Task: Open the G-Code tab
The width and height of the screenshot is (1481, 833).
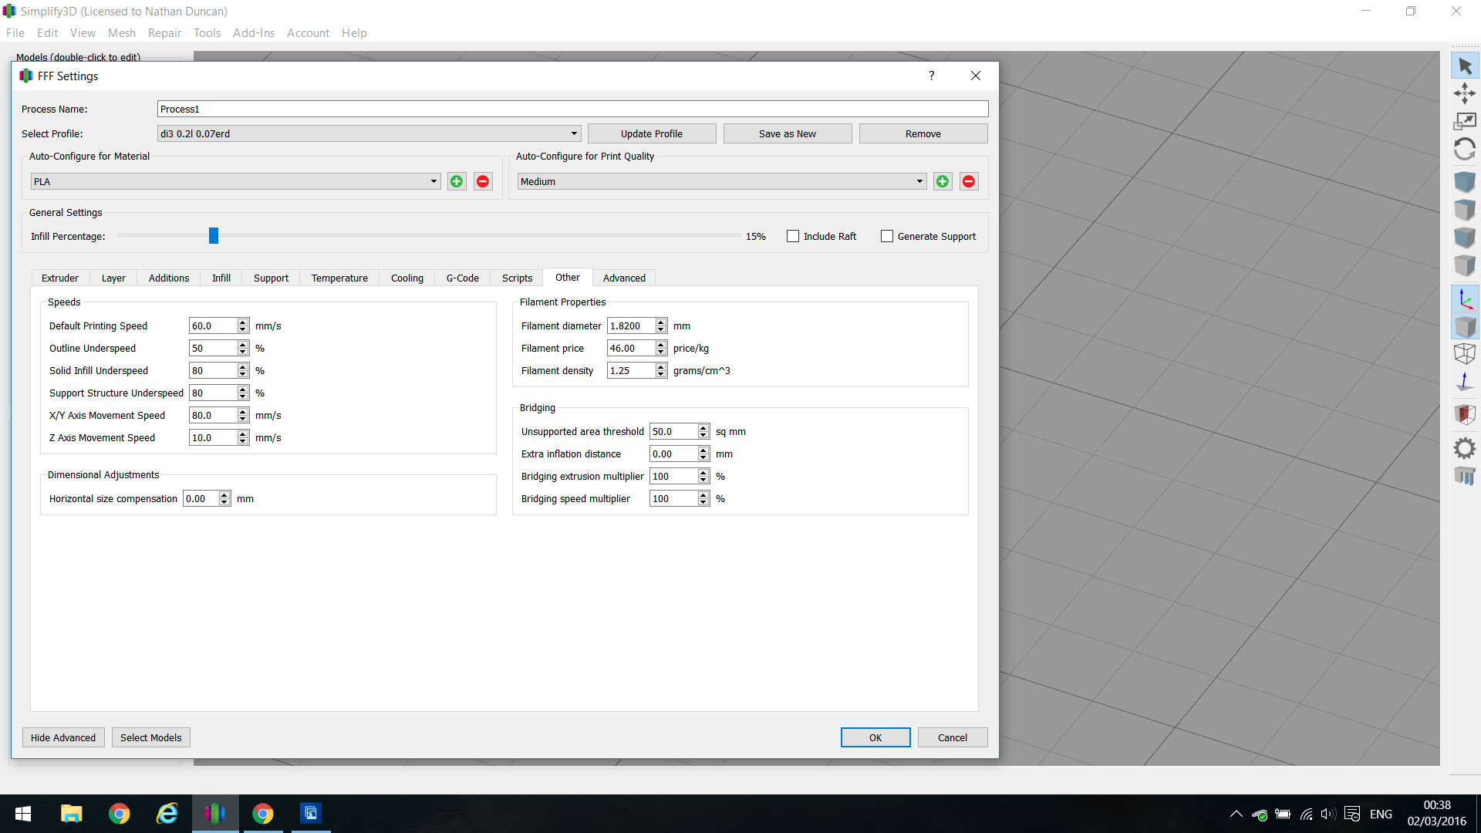Action: click(x=463, y=278)
